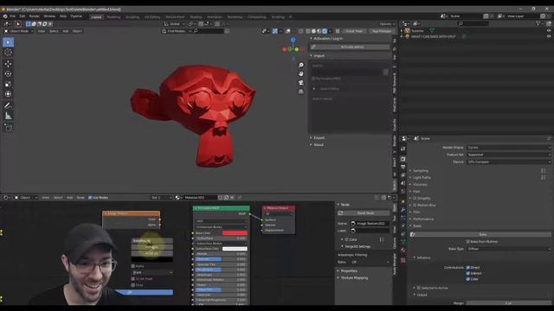Click the node editor type icon
The image size is (554, 311).
coord(6,198)
